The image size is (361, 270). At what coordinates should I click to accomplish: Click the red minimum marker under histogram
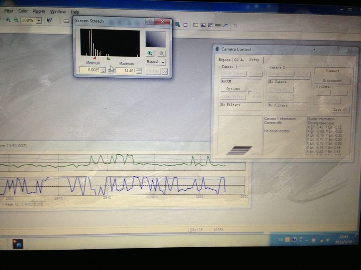click(x=94, y=58)
